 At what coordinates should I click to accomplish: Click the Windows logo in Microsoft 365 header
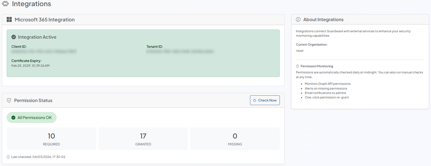(9, 19)
